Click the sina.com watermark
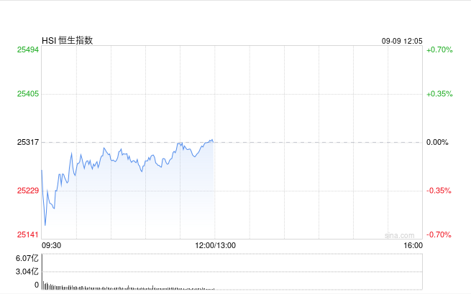Image resolution: width=471 pixels, height=294 pixels. [x=400, y=236]
